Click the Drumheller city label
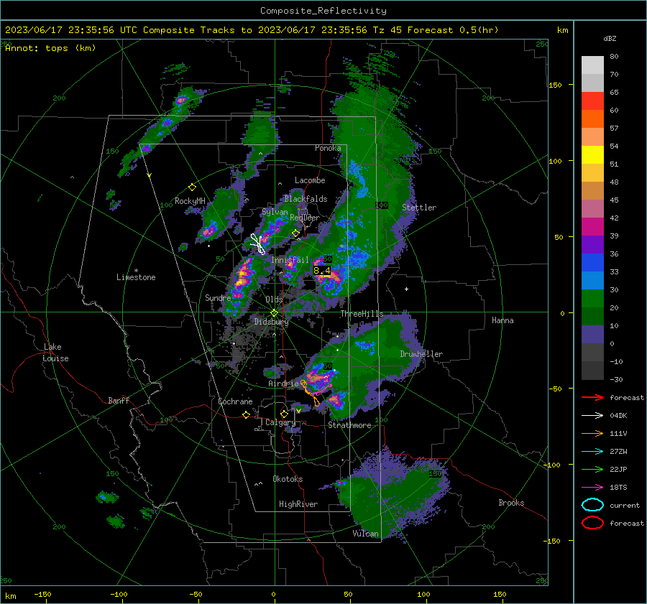Viewport: 647px width, 604px height. point(421,354)
